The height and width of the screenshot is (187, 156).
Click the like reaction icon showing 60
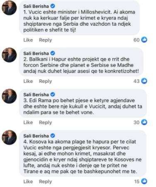click(x=144, y=40)
